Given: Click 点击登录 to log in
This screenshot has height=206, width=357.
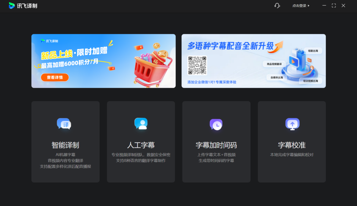Looking at the screenshot, I should [299, 6].
